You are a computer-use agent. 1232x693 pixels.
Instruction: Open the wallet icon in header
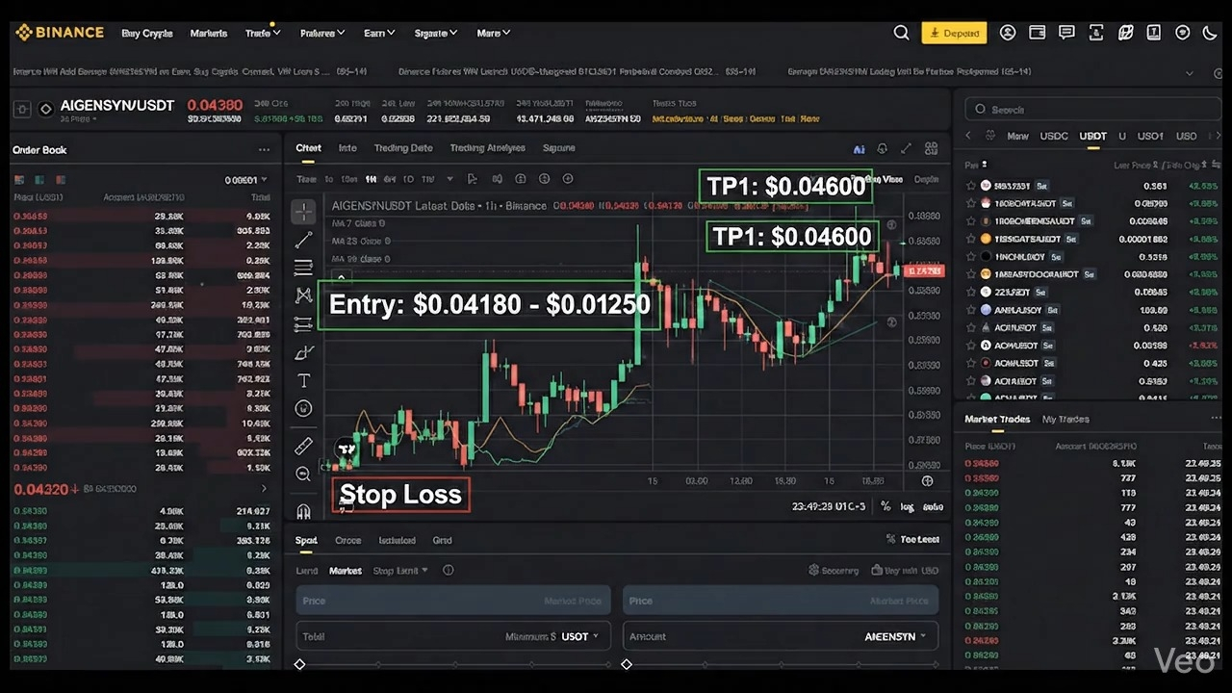1037,33
